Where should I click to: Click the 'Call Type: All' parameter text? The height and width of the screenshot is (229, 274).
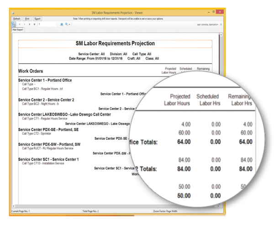[142, 54]
